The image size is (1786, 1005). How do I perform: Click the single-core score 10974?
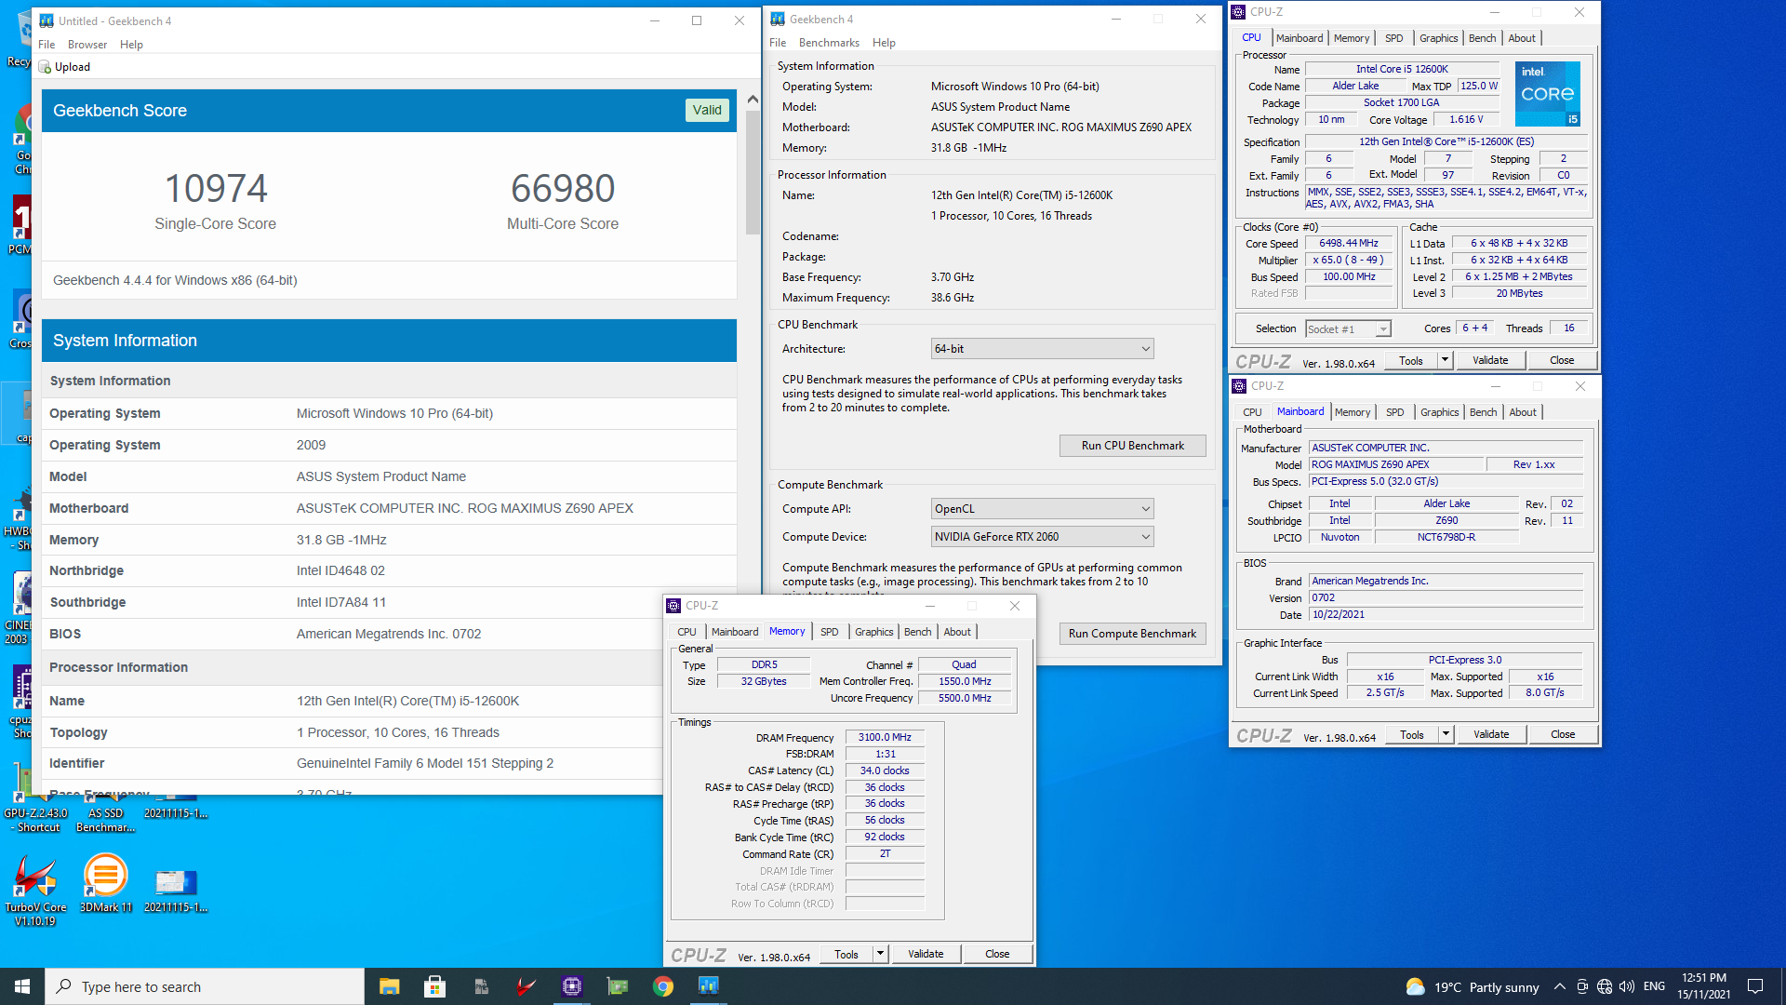216,189
